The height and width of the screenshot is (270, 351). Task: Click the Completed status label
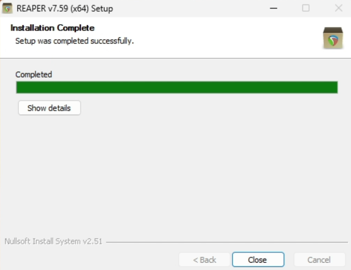(33, 74)
